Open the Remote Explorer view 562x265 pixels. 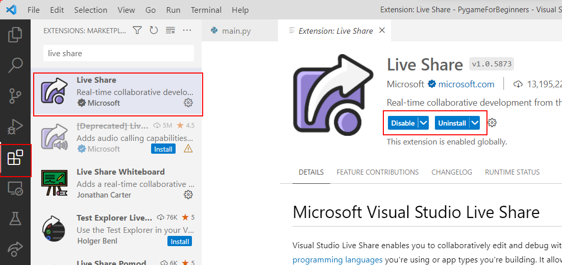point(15,188)
